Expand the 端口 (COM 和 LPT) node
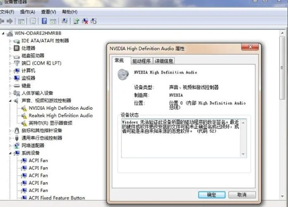Image resolution: width=288 pixels, height=207 pixels. click(x=10, y=63)
